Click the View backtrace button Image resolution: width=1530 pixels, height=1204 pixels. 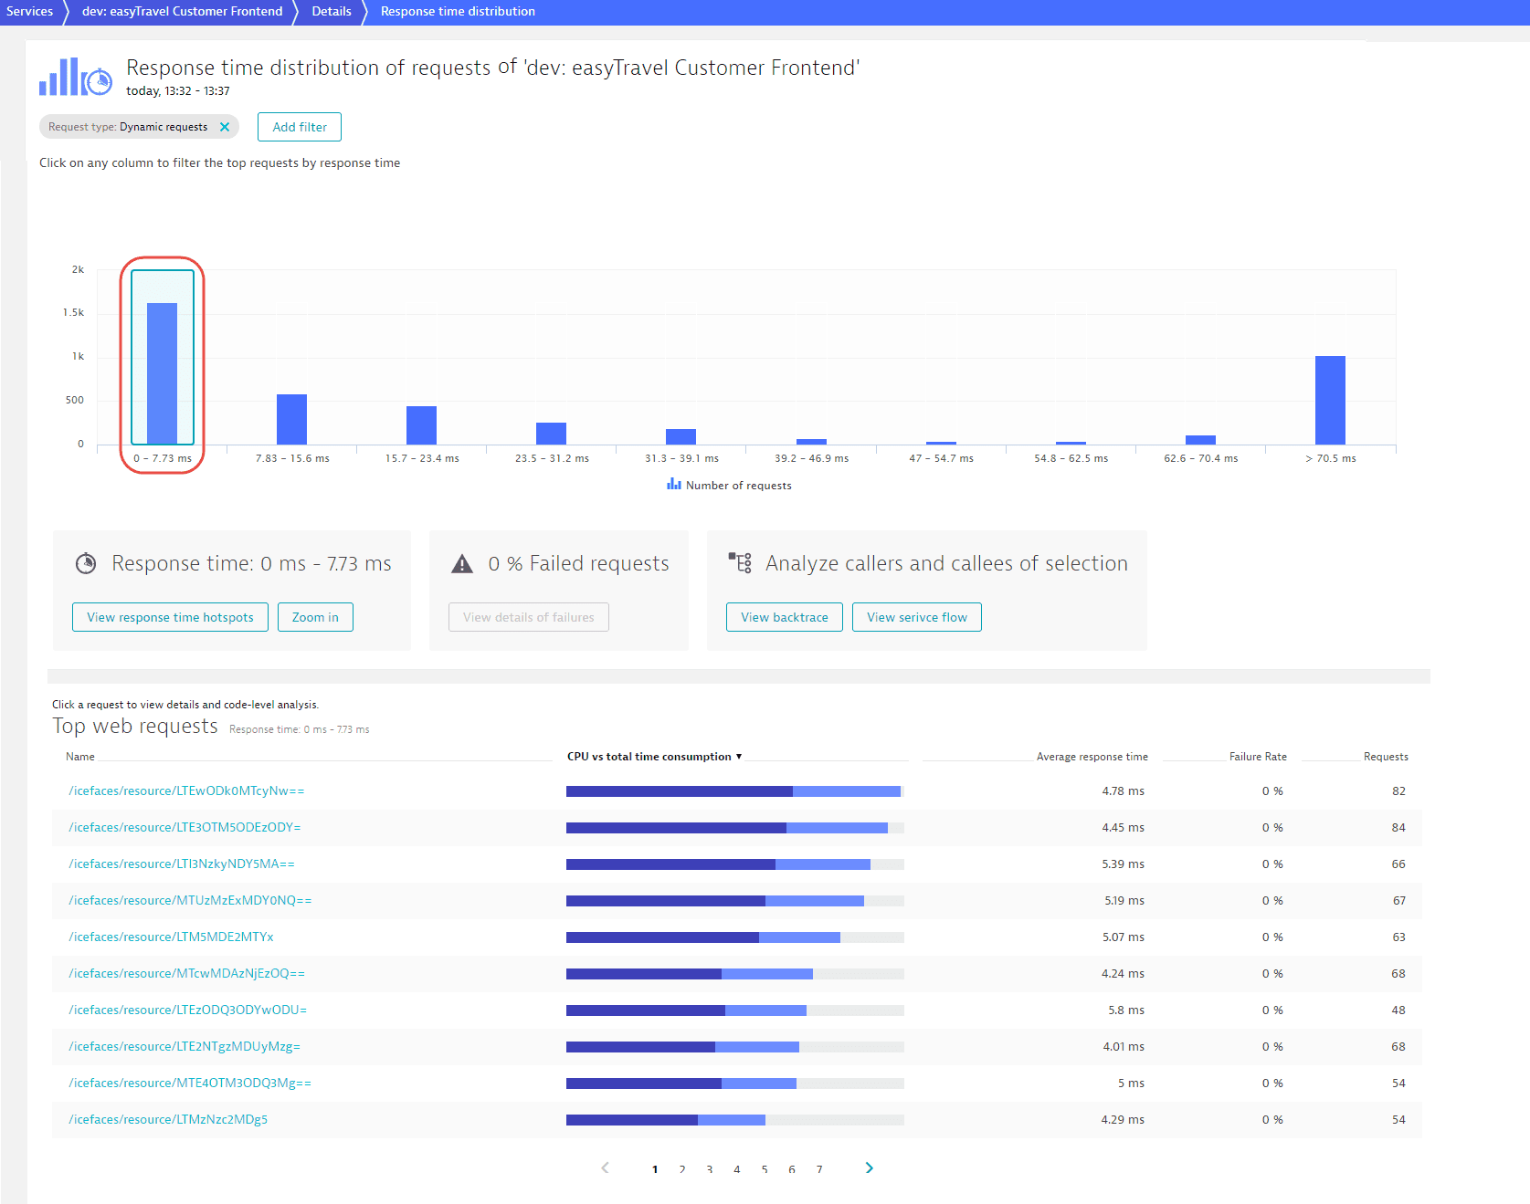pos(785,617)
